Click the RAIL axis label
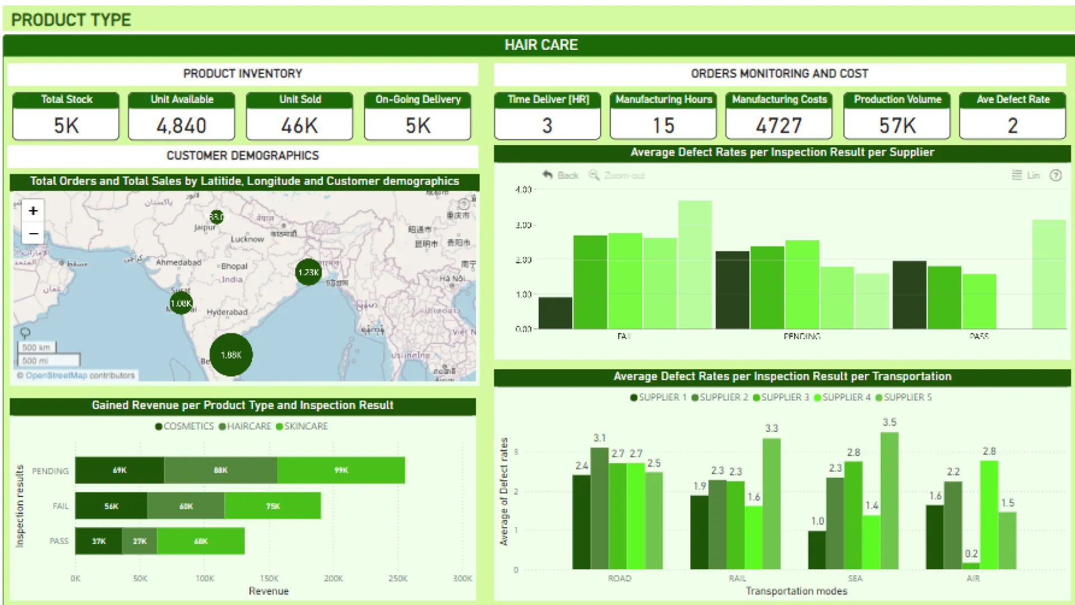Image resolution: width=1075 pixels, height=605 pixels. click(737, 578)
